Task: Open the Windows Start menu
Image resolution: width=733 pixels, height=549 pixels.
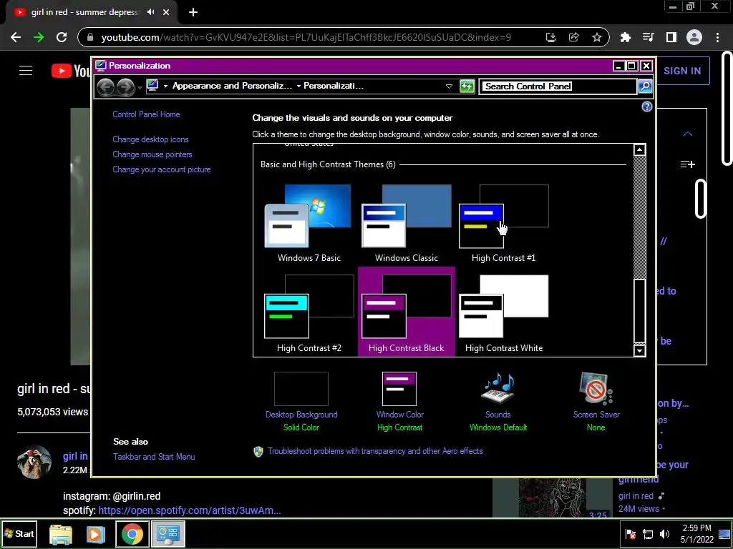Action: click(x=19, y=533)
